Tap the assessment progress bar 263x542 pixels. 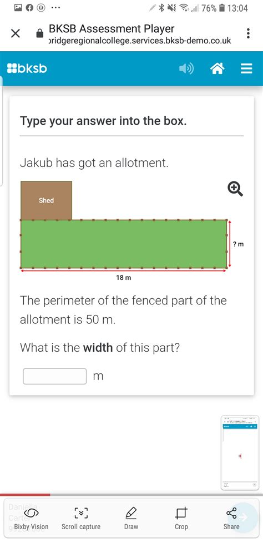click(131, 495)
